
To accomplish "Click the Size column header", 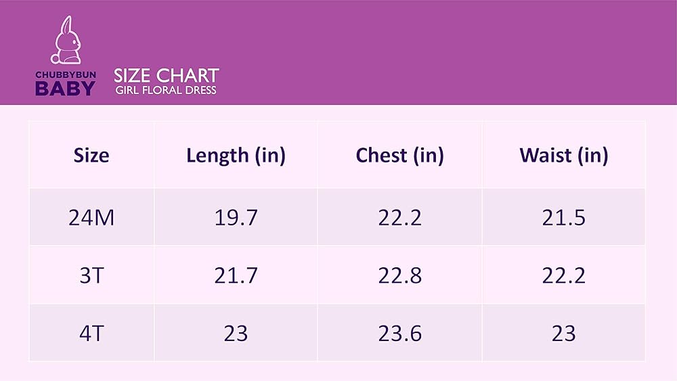I will (91, 156).
